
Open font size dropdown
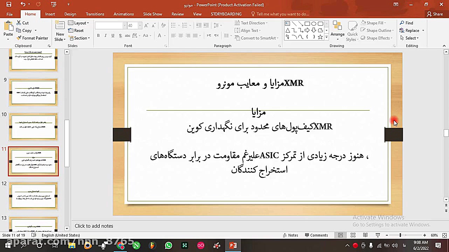click(x=140, y=26)
